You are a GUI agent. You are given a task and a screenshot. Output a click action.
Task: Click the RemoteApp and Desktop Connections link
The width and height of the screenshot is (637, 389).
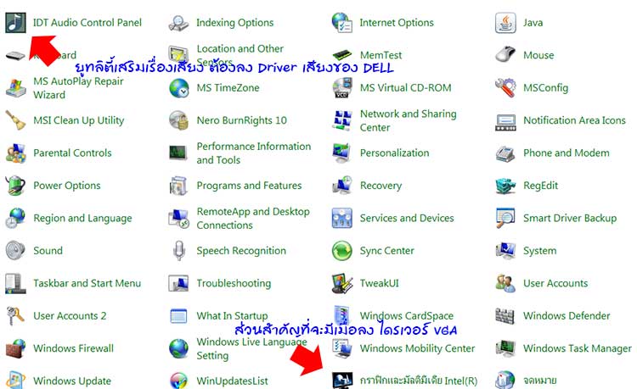tap(253, 218)
